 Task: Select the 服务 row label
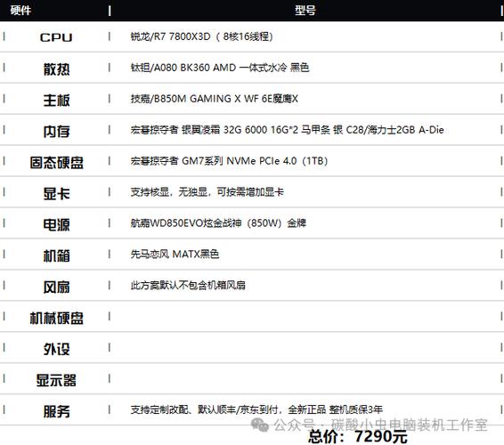pos(56,411)
